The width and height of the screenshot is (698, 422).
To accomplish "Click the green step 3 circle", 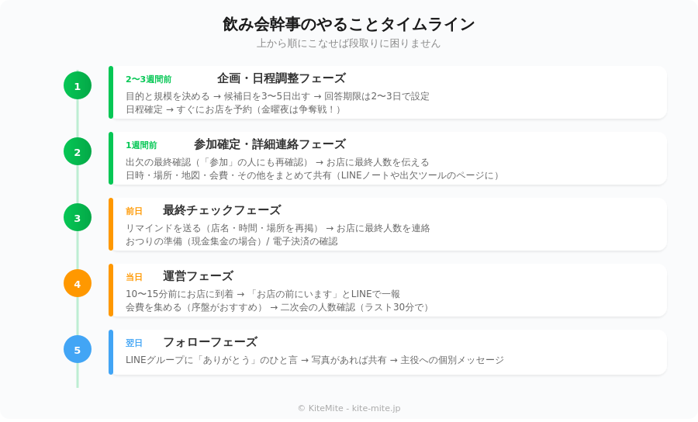I will click(x=78, y=218).
